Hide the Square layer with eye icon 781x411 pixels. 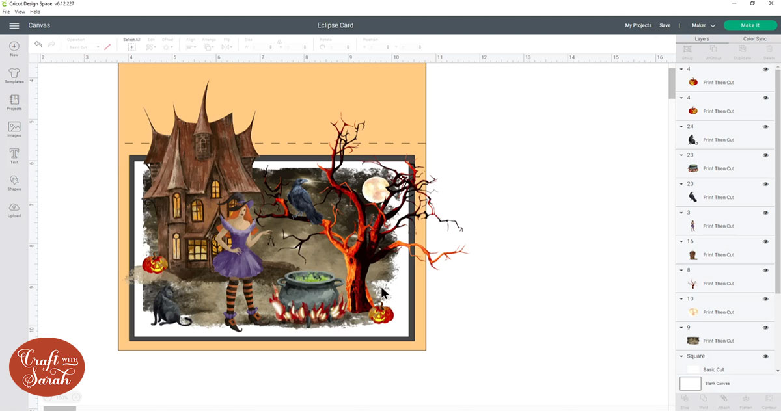point(765,356)
